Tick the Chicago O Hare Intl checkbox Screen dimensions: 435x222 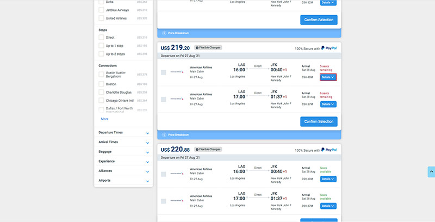pos(101,101)
